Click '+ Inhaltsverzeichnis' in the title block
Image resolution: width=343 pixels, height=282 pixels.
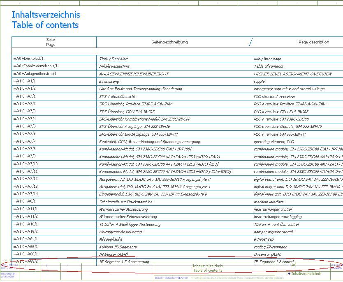click(305, 274)
